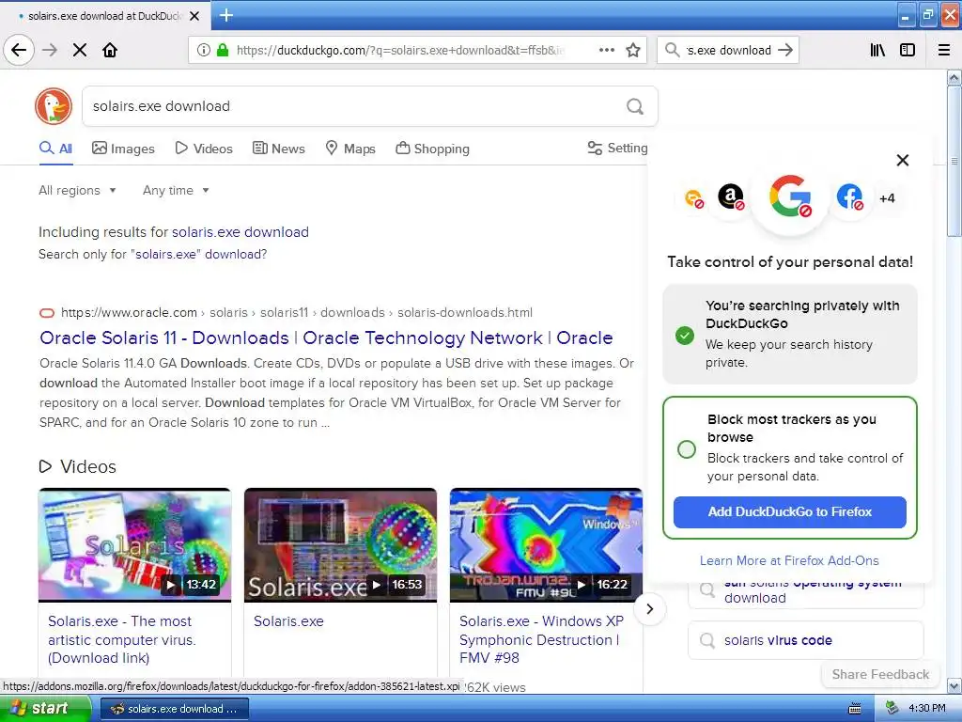Screen dimensions: 962x722
Task: Open Learn More at Firefox Add-Ons link
Action: 789,560
